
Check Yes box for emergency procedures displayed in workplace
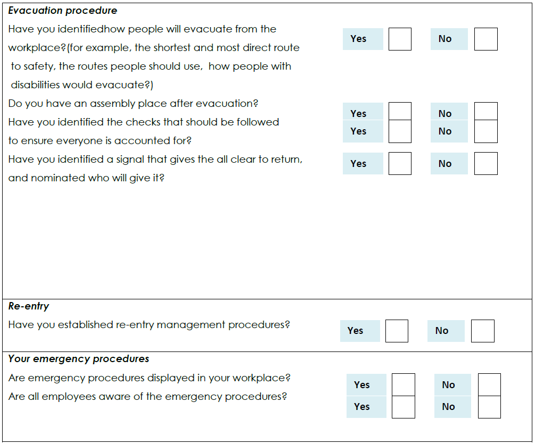pos(403,385)
